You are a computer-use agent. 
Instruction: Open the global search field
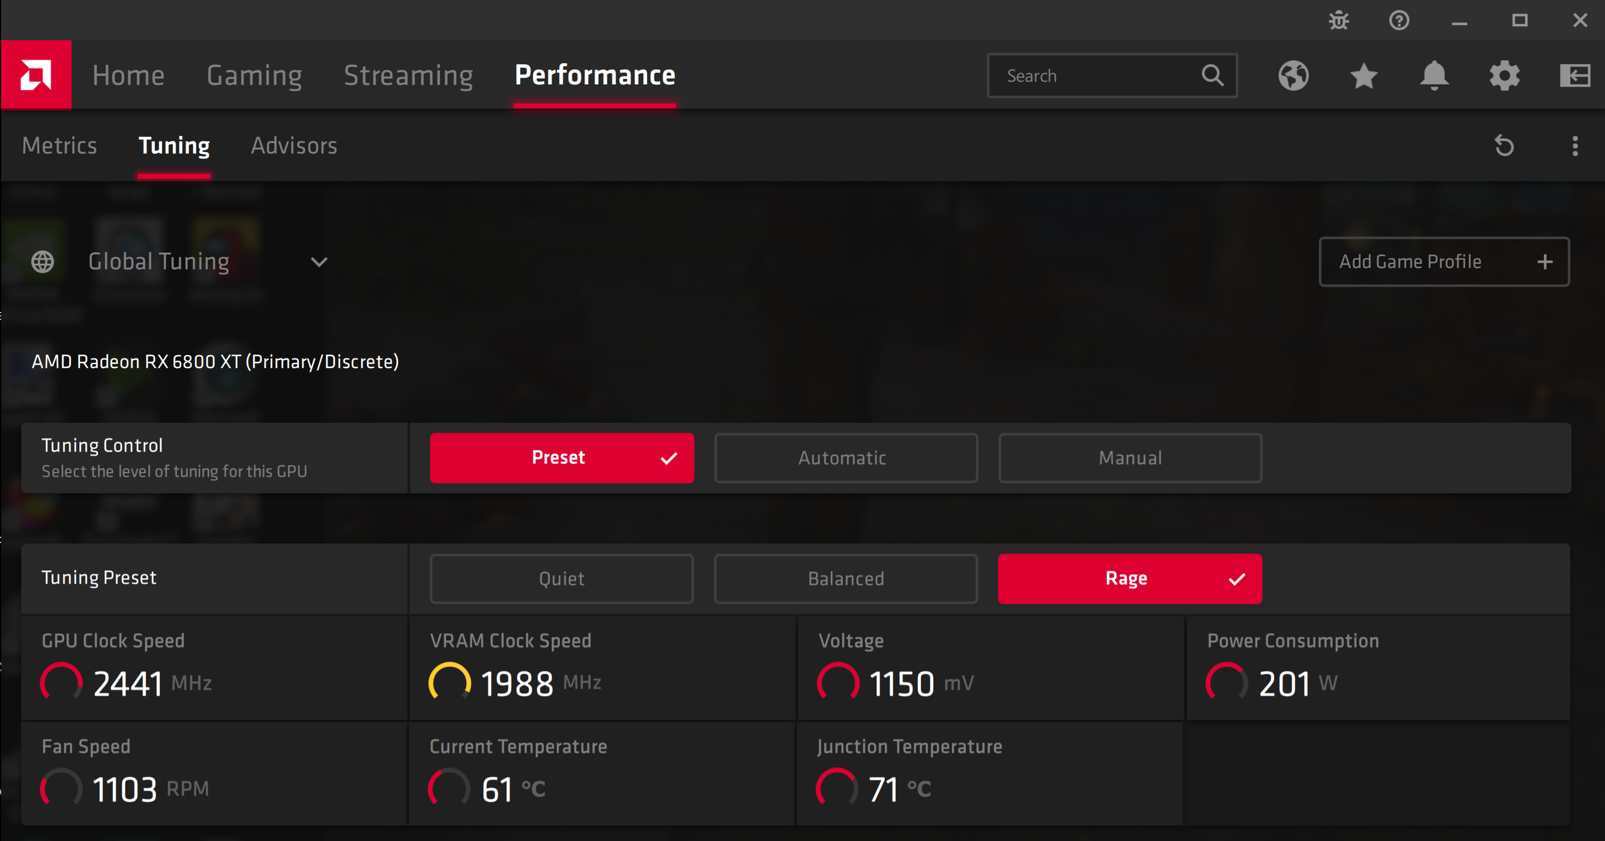[x=1108, y=75]
